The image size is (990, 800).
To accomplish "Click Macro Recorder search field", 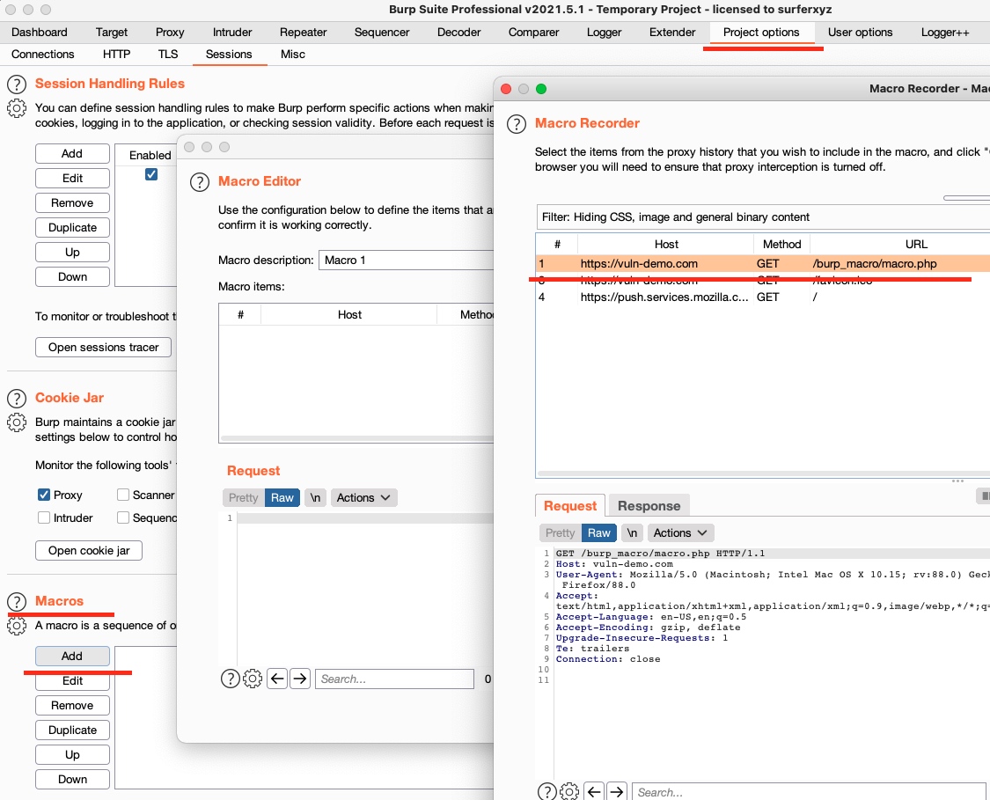I will pyautogui.click(x=809, y=792).
